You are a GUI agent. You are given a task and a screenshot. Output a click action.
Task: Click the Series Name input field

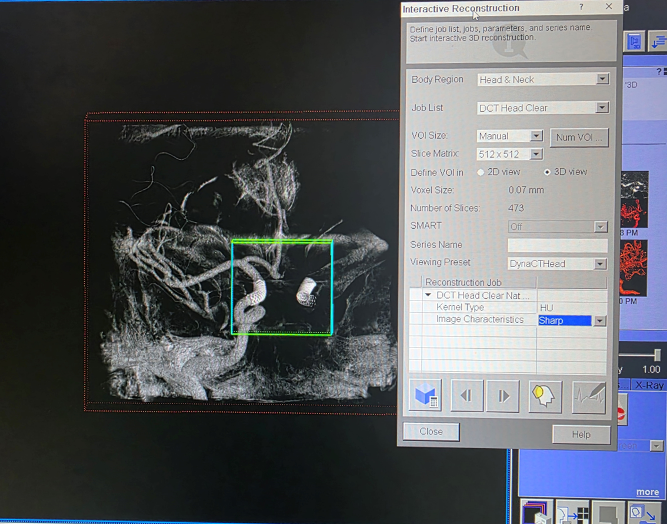(557, 245)
